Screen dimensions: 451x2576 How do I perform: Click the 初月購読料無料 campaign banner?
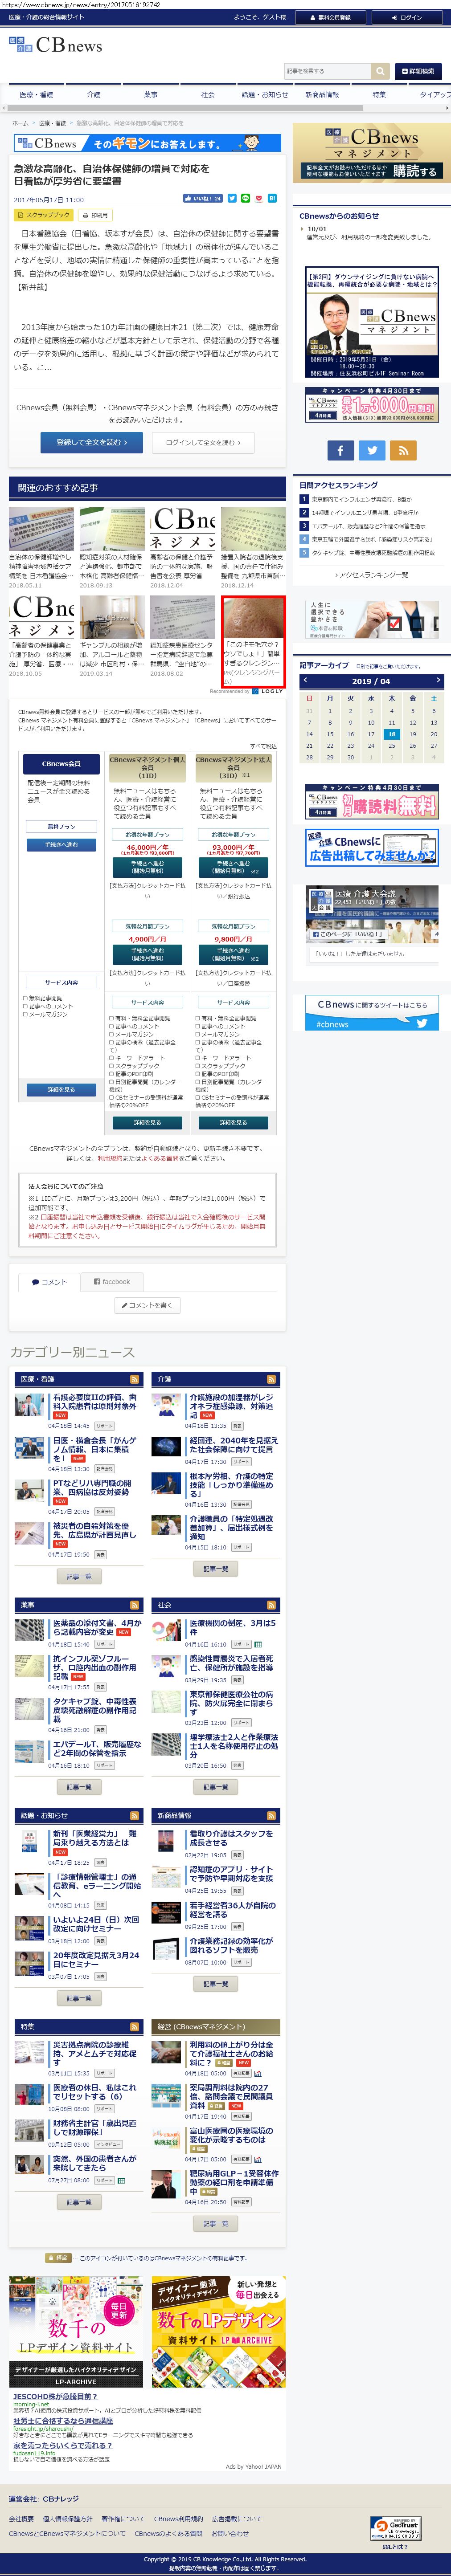click(x=372, y=802)
